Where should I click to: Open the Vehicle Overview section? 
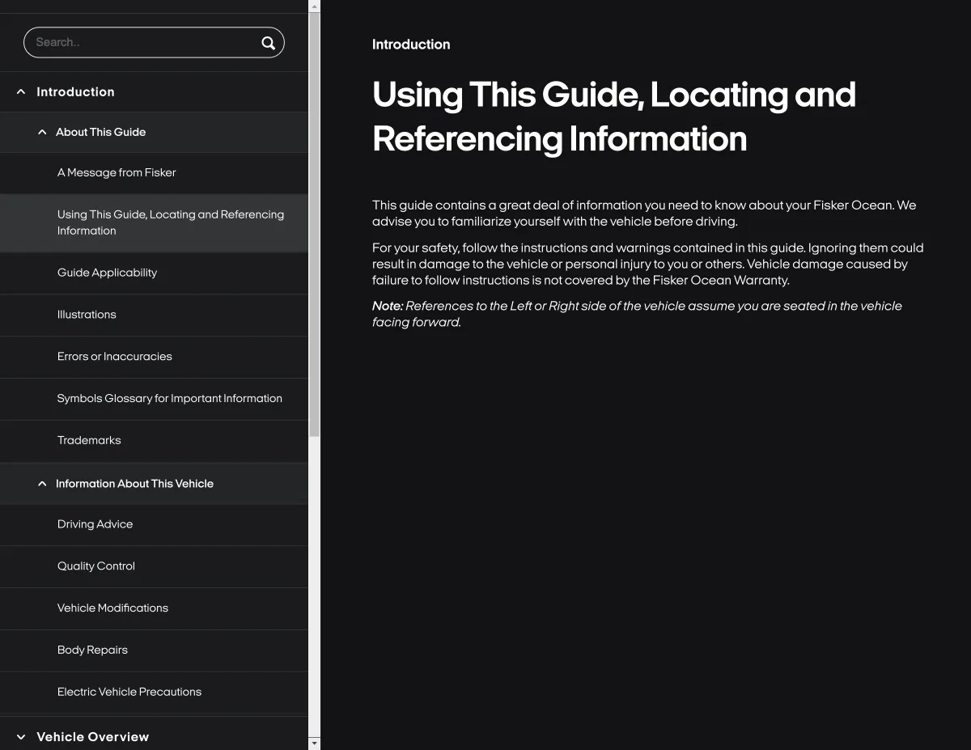(92, 737)
